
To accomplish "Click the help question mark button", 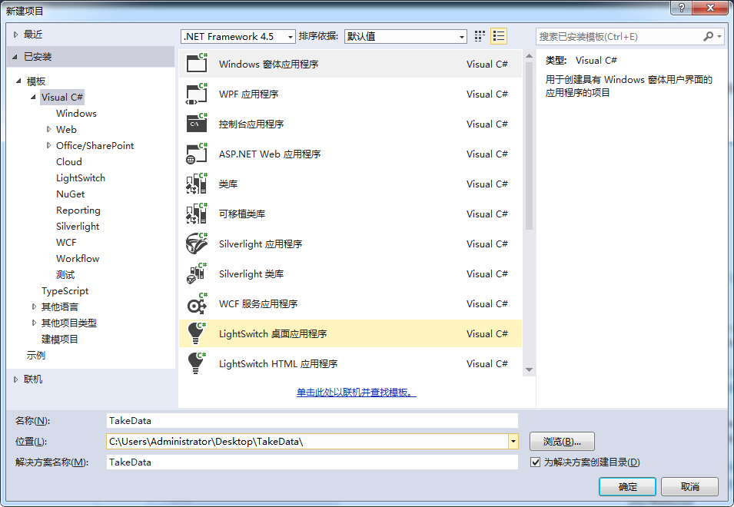I will tap(682, 8).
